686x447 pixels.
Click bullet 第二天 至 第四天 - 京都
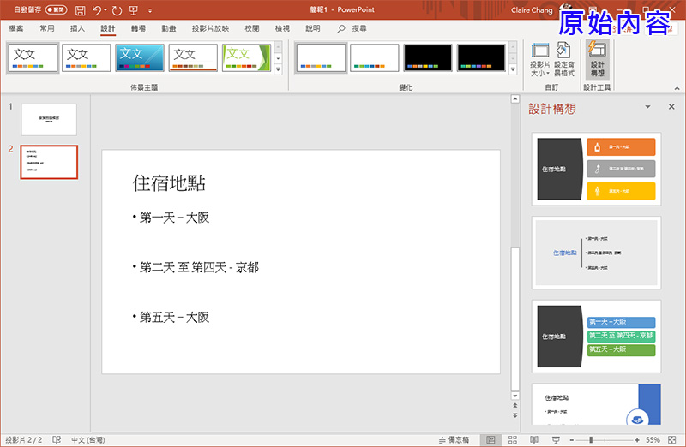199,267
